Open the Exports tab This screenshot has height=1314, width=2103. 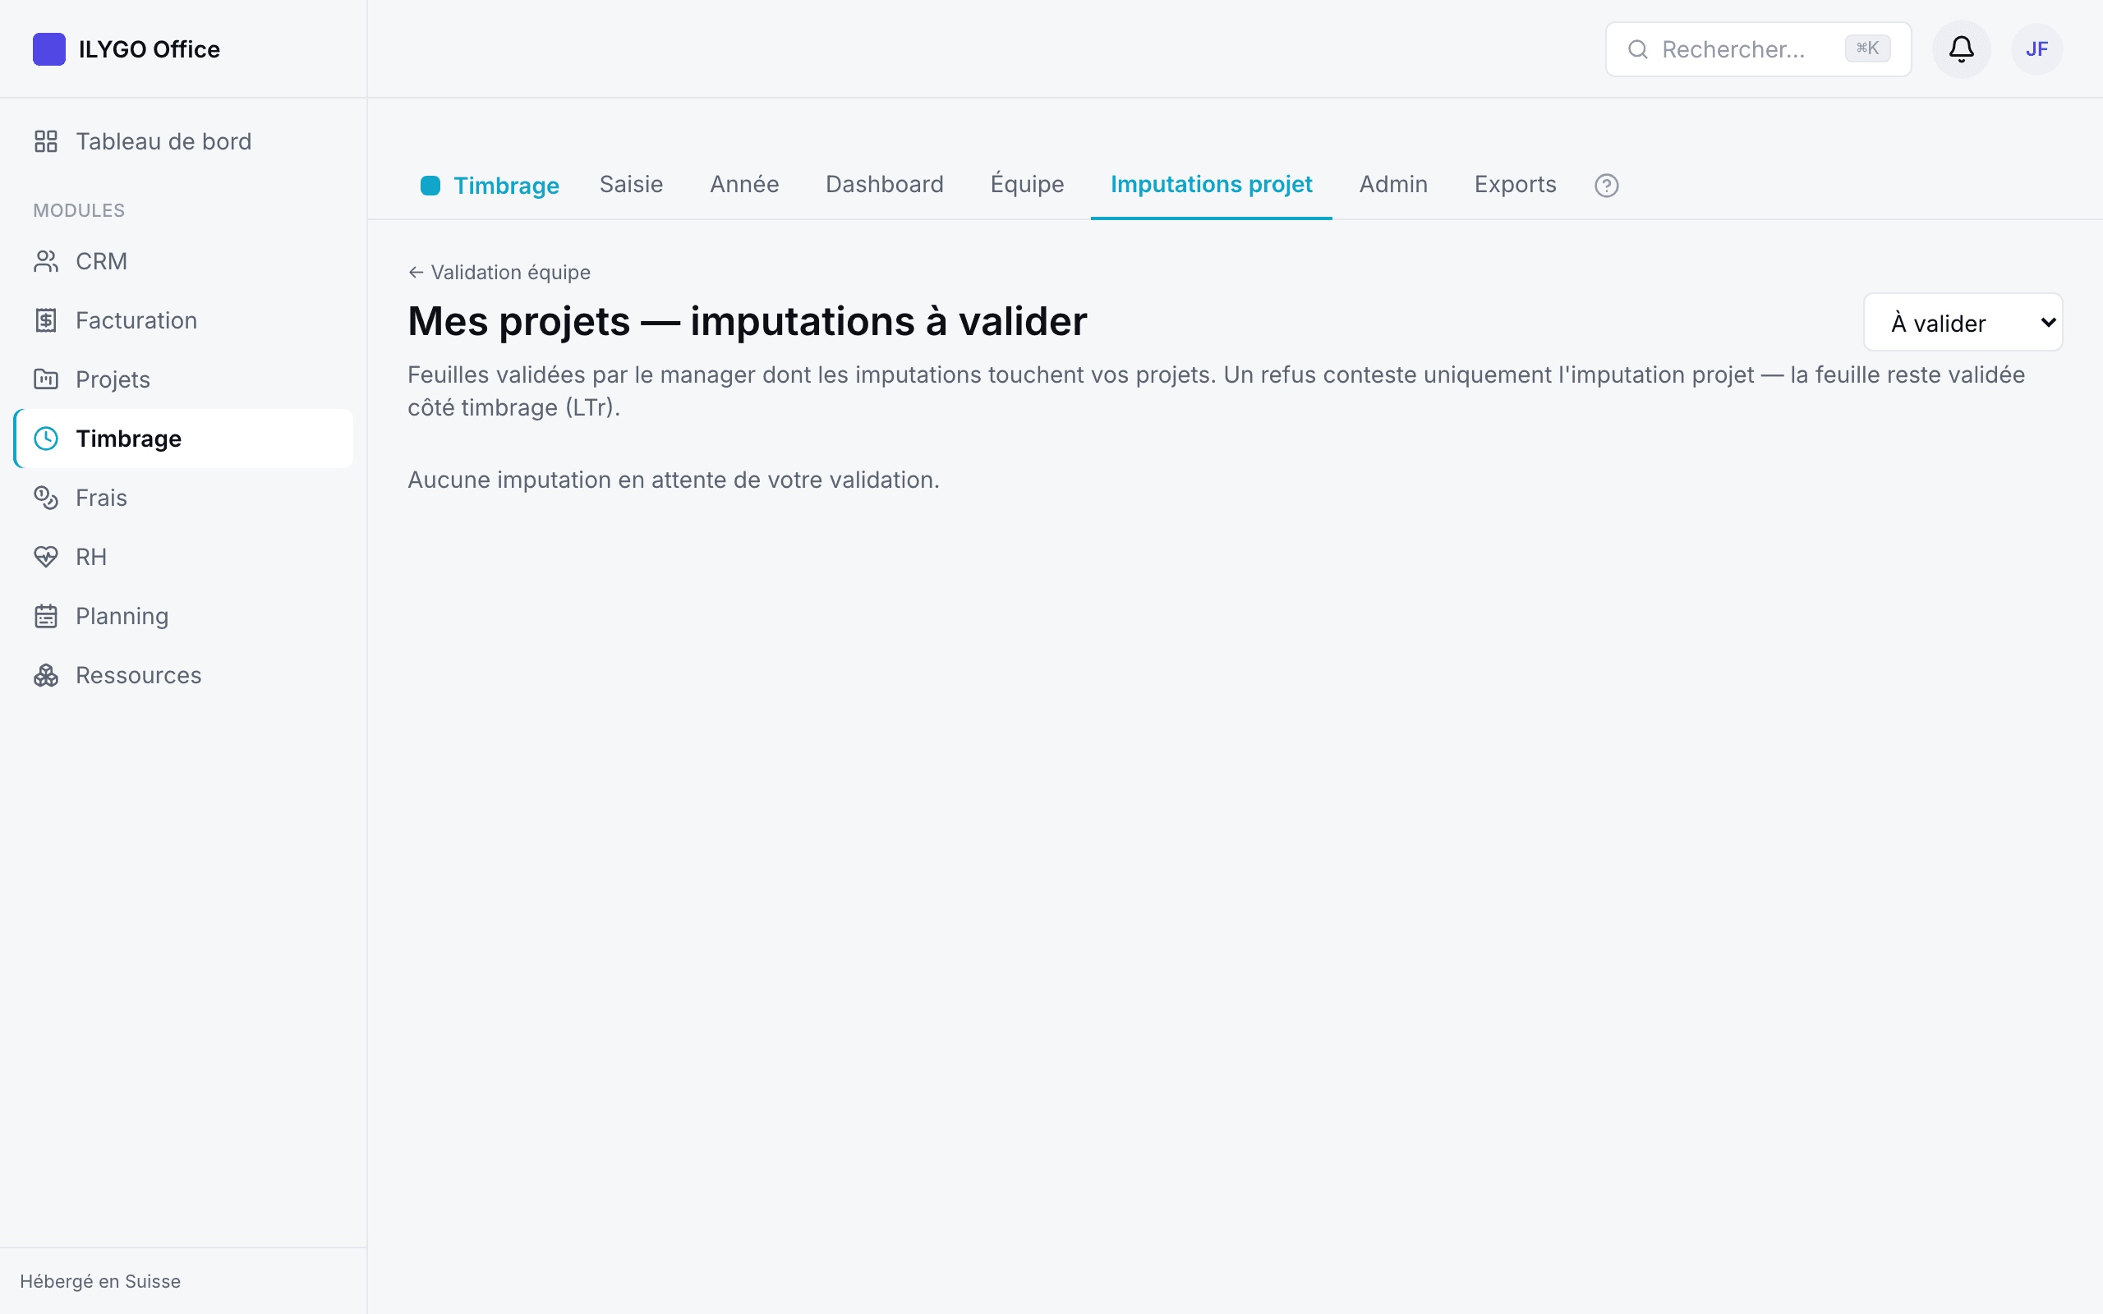(x=1516, y=184)
